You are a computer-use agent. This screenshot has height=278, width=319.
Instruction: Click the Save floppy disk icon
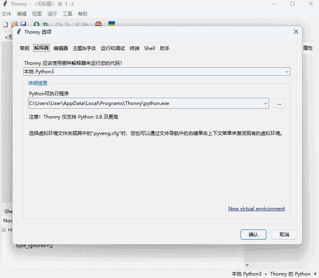pyautogui.click(x=23, y=24)
